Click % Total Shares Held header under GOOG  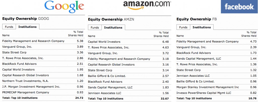76,34
